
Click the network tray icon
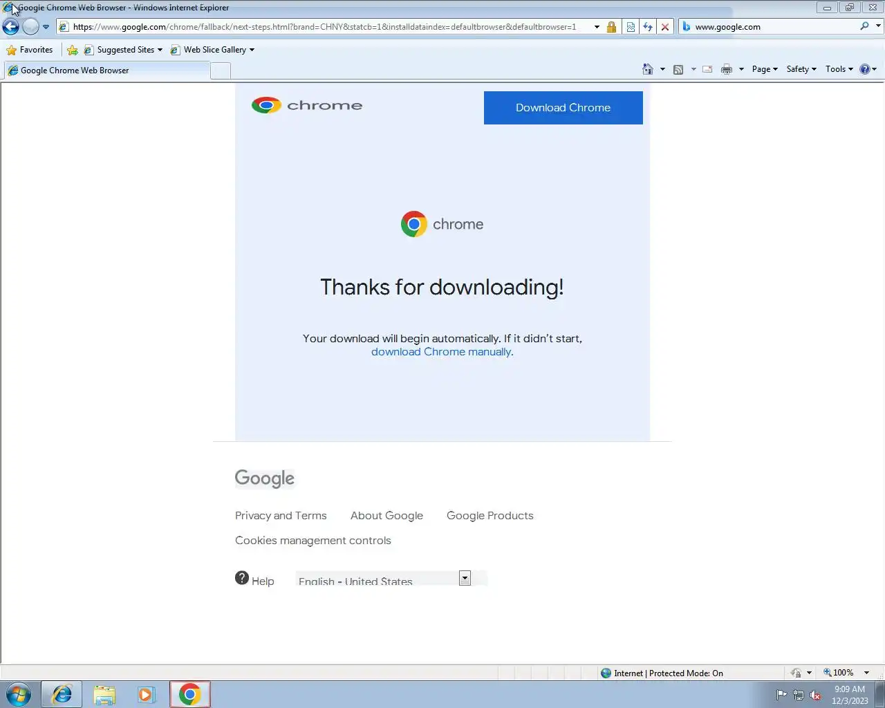pos(799,695)
